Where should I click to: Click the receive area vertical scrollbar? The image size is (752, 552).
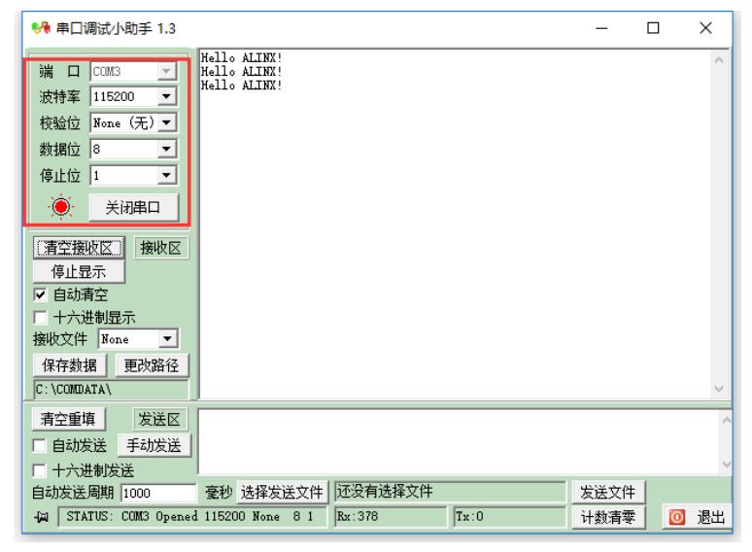pos(729,224)
